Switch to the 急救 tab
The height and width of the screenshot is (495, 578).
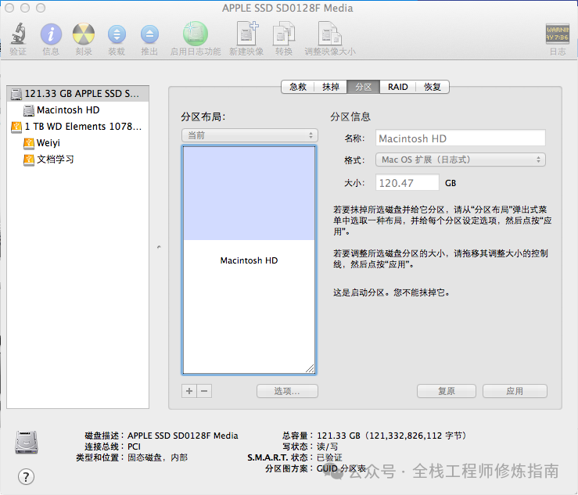[x=298, y=87]
